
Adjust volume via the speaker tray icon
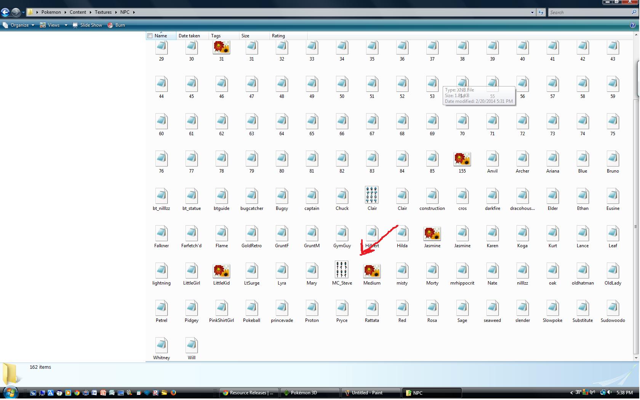pos(610,392)
